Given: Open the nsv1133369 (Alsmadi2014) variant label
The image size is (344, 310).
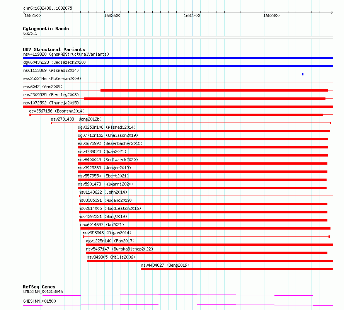Looking at the screenshot, I should pyautogui.click(x=51, y=70).
